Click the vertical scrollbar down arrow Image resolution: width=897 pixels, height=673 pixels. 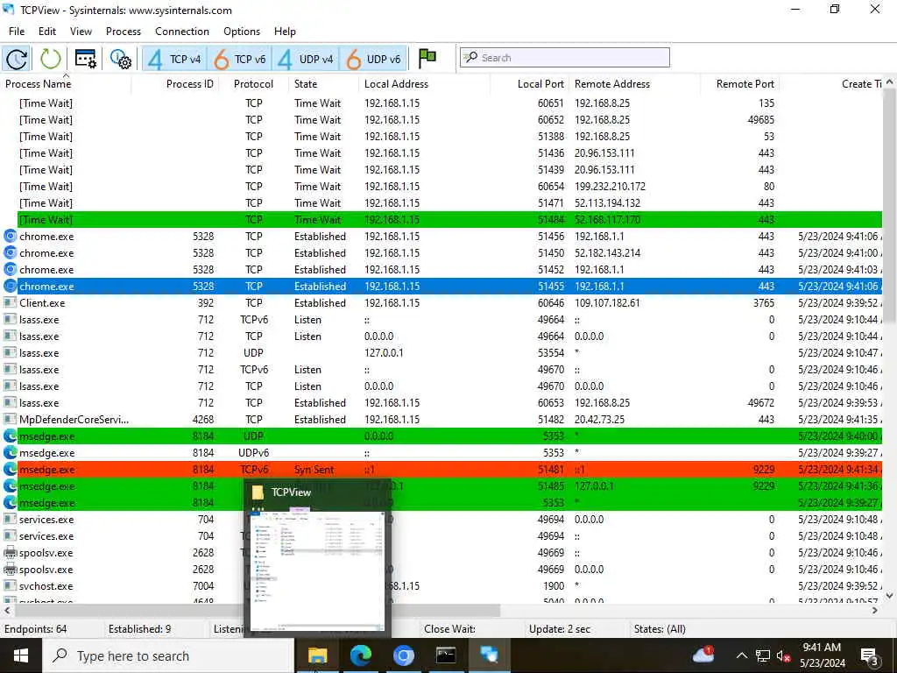pyautogui.click(x=889, y=596)
